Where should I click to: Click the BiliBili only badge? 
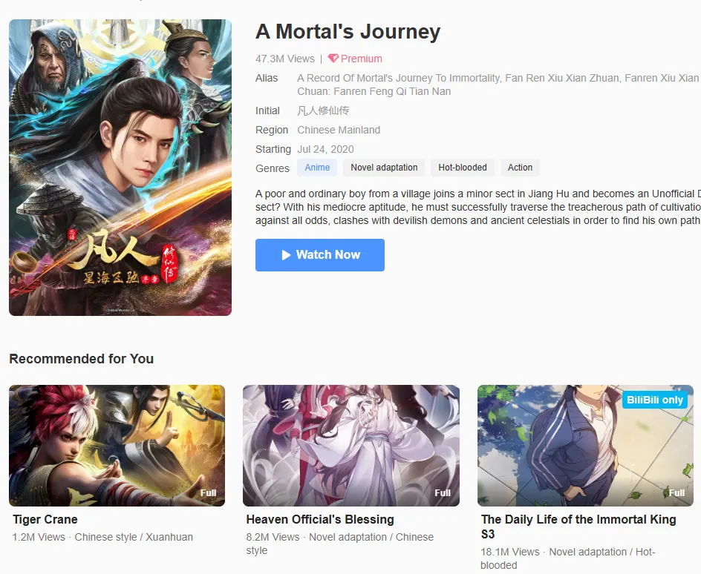pyautogui.click(x=654, y=400)
